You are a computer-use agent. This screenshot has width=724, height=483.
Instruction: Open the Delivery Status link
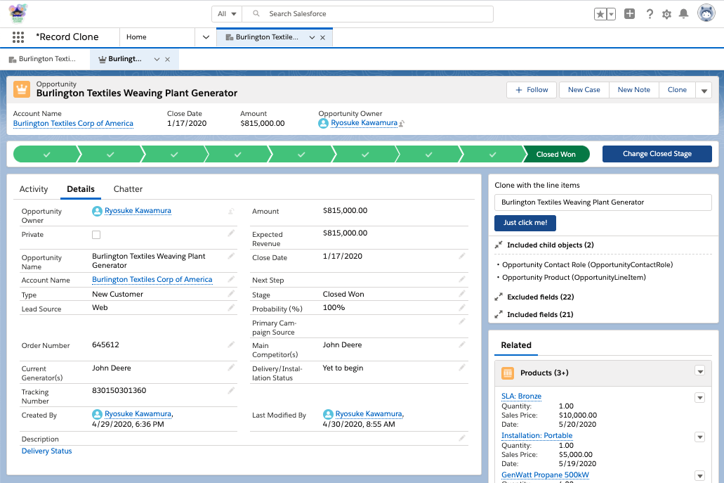(x=46, y=451)
